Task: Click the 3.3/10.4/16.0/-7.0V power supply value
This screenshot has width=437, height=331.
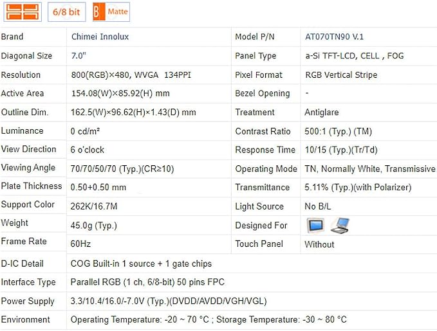Action: [x=169, y=301]
